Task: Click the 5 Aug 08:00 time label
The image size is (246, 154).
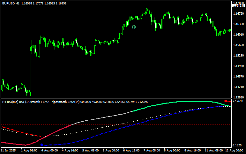Action: coord(91,151)
